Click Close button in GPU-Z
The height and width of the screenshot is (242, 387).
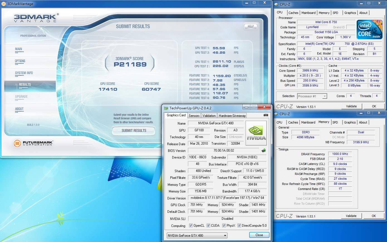click(259, 235)
